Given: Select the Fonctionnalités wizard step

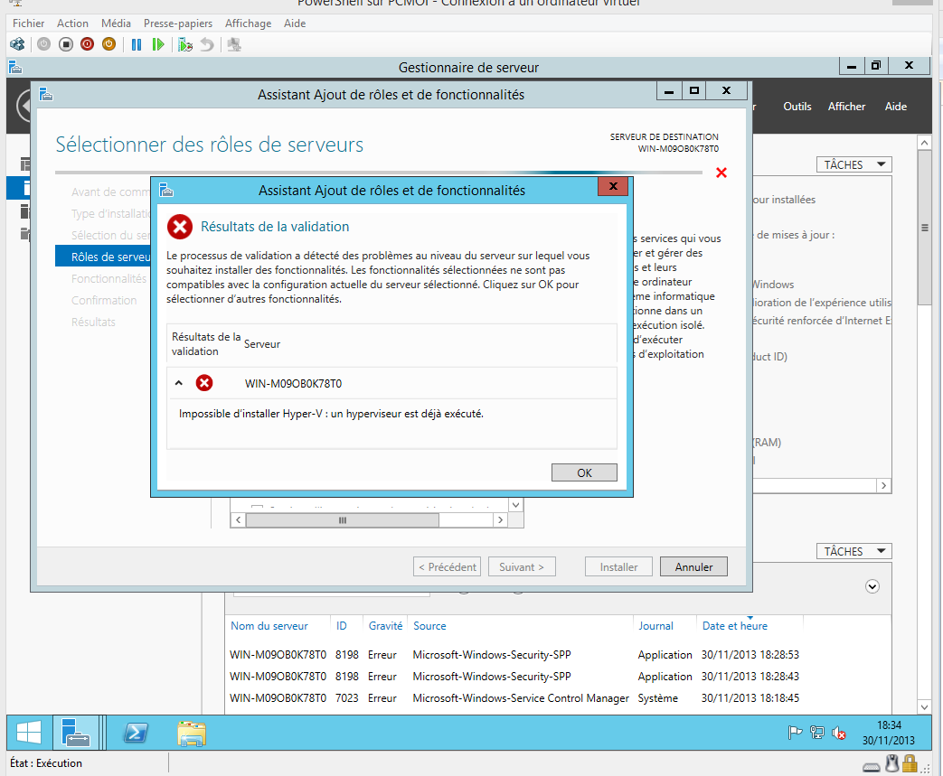Looking at the screenshot, I should pos(108,279).
